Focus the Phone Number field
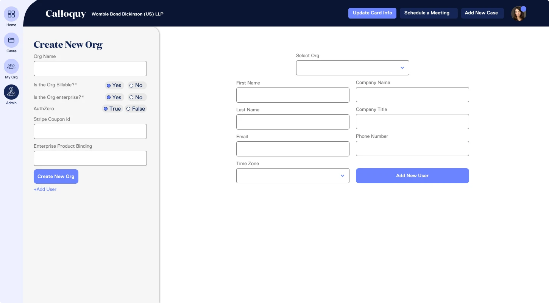 click(412, 148)
